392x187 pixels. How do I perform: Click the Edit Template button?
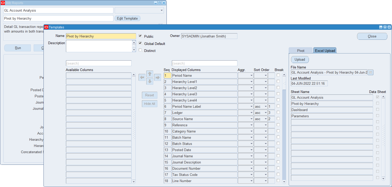click(x=127, y=18)
